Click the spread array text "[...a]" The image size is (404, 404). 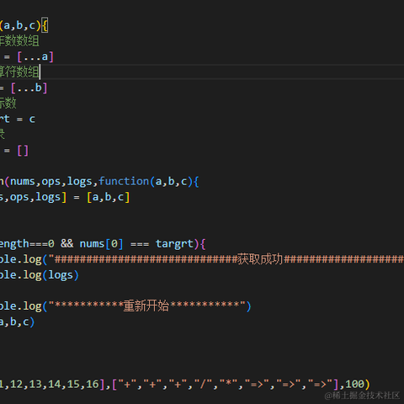[35, 57]
